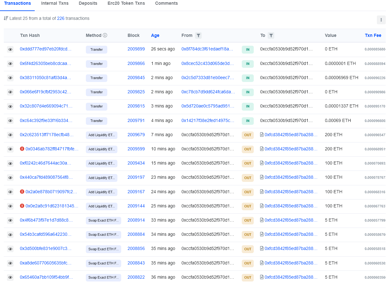Open the To column filter
This screenshot has width=386, height=284.
point(271,36)
